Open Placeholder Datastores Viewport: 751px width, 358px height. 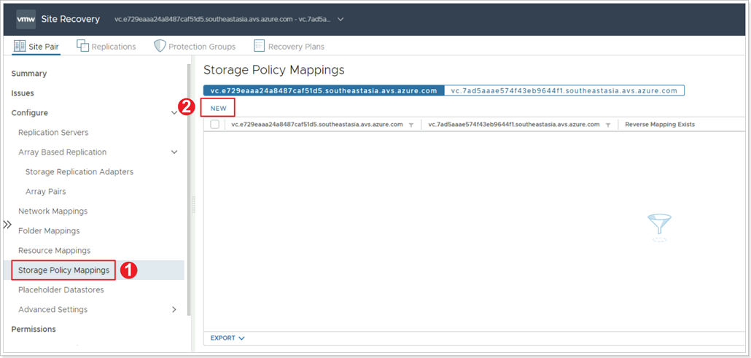tap(61, 290)
